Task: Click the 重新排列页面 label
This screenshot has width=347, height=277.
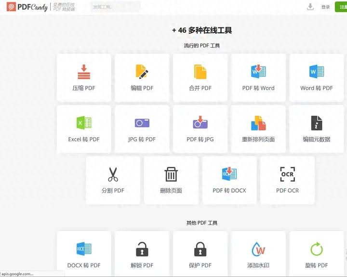Action: [x=258, y=139]
